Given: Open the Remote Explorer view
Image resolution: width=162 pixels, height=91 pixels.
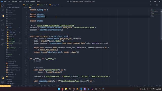Looking at the screenshot, I should tap(3, 30).
